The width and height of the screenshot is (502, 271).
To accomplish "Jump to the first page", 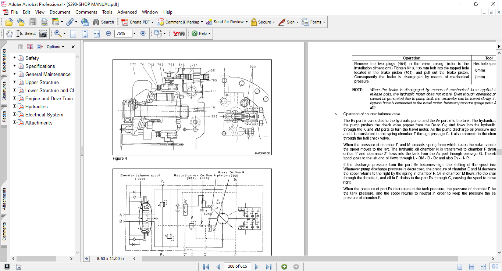I will 206,267.
